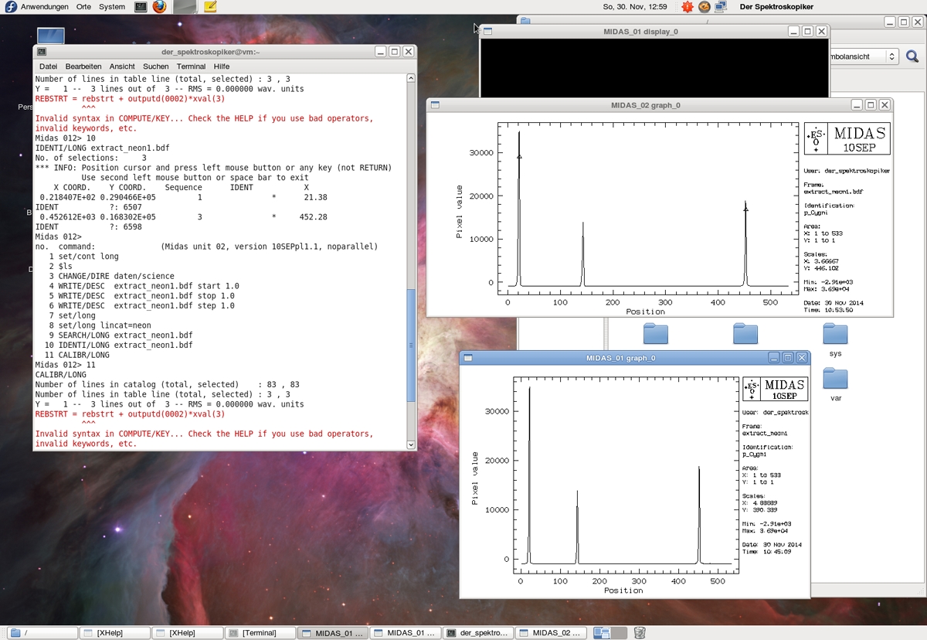Click the file manager search magnifier
The width and height of the screenshot is (927, 640).
[912, 56]
